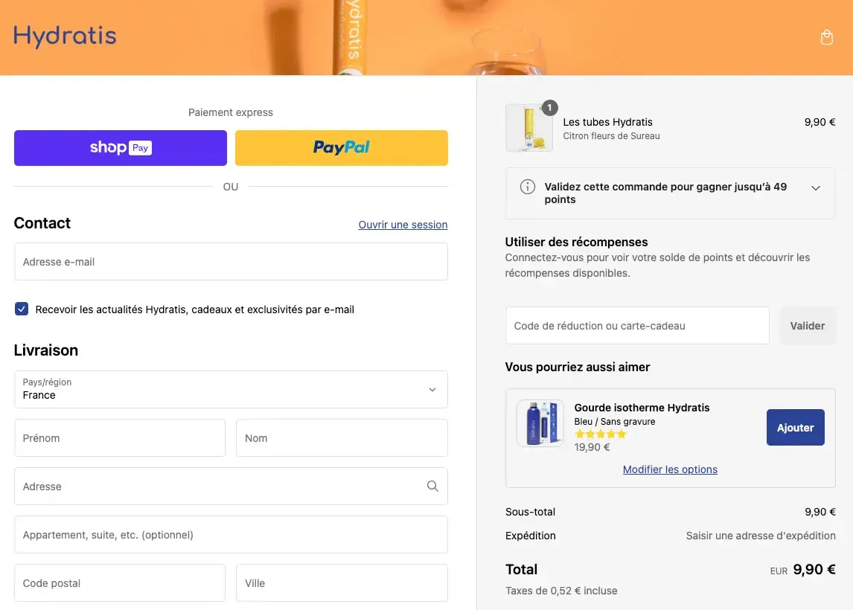Screen dimensions: 853x610
Task: Click the Gourde isotherme product thumbnail
Action: 540,423
